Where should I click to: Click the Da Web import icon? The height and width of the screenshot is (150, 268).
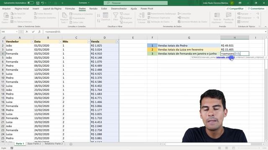coord(12,17)
